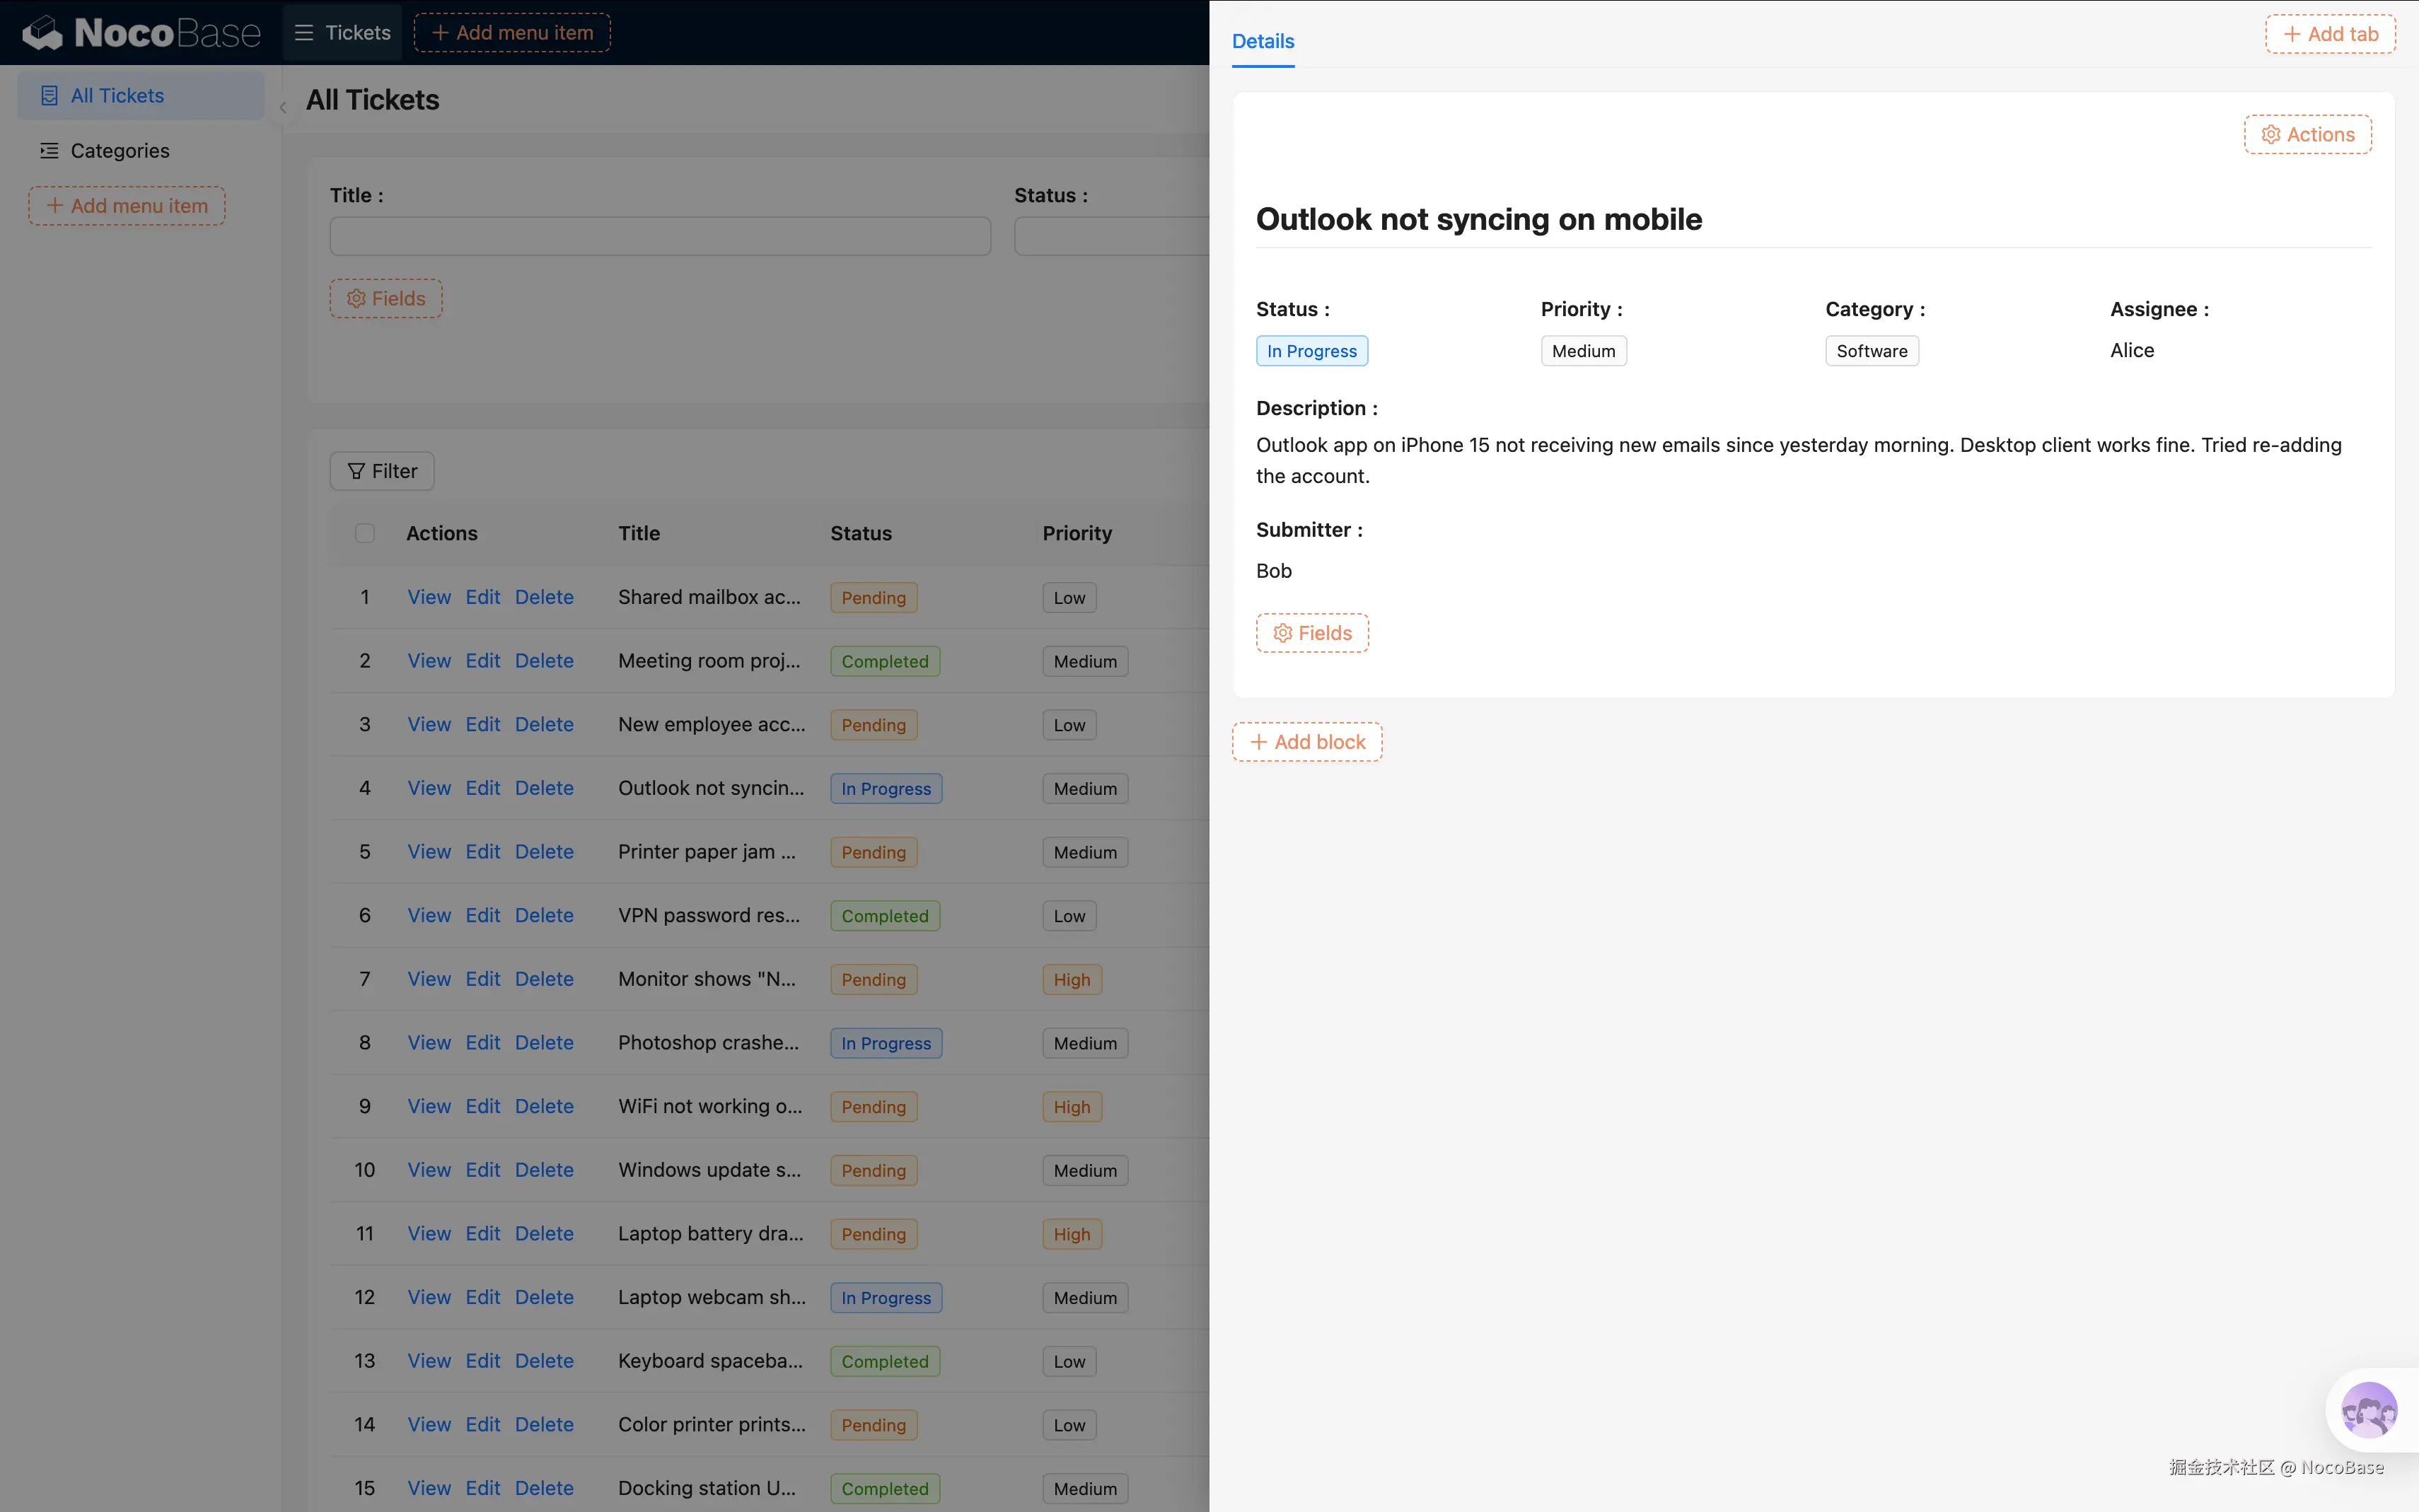View ticket Keyboard spaceba...
This screenshot has width=2419, height=1512.
(x=429, y=1361)
